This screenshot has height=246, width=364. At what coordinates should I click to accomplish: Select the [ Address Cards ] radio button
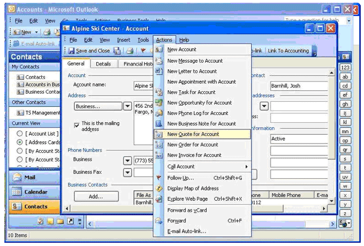20,142
